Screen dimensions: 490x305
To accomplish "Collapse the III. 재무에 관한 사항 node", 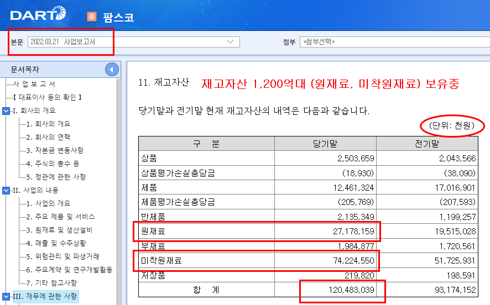I will click(x=6, y=297).
